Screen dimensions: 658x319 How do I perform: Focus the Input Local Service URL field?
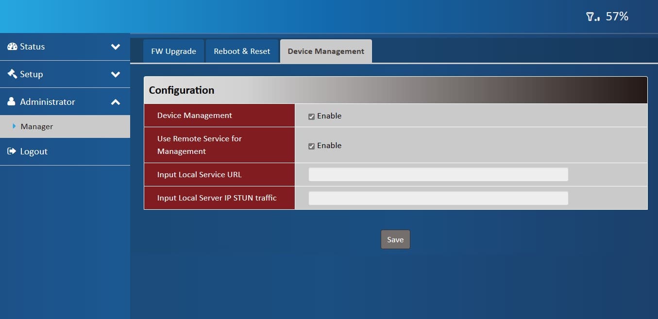tap(438, 175)
